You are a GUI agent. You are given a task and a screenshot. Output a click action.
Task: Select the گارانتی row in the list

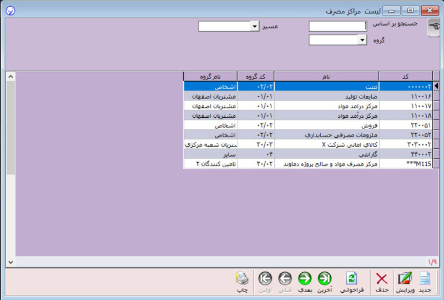point(326,154)
